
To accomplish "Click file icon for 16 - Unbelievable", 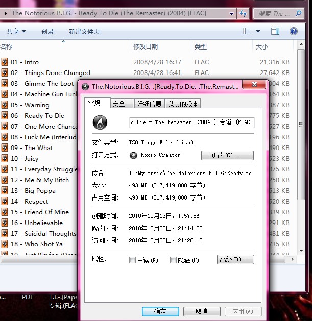I will [5, 223].
